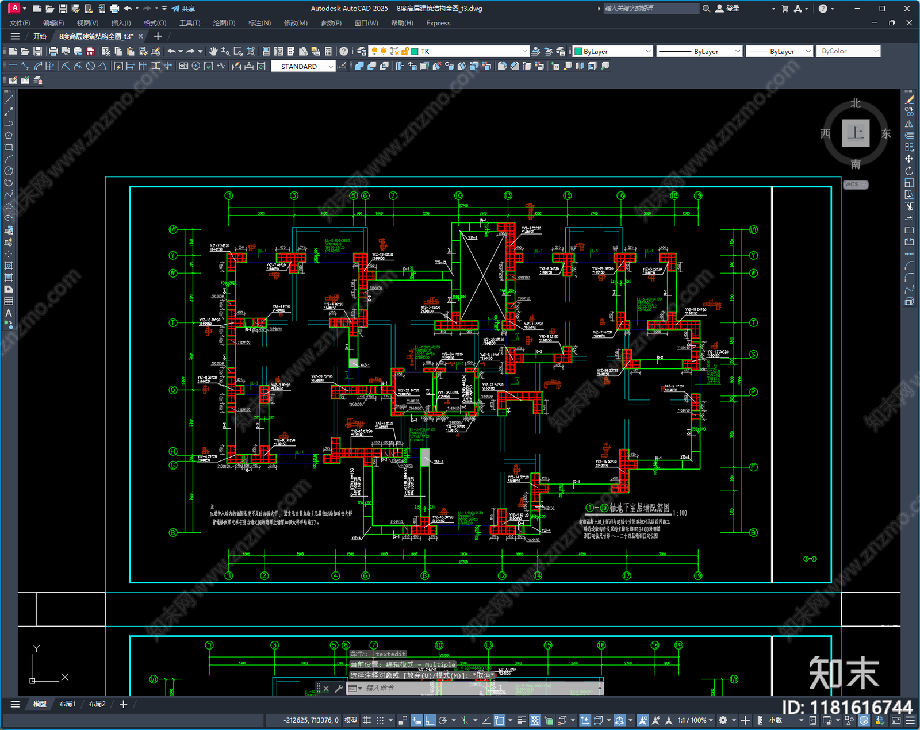The height and width of the screenshot is (730, 920).
Task: Click the 共享 share button
Action: pos(183,9)
